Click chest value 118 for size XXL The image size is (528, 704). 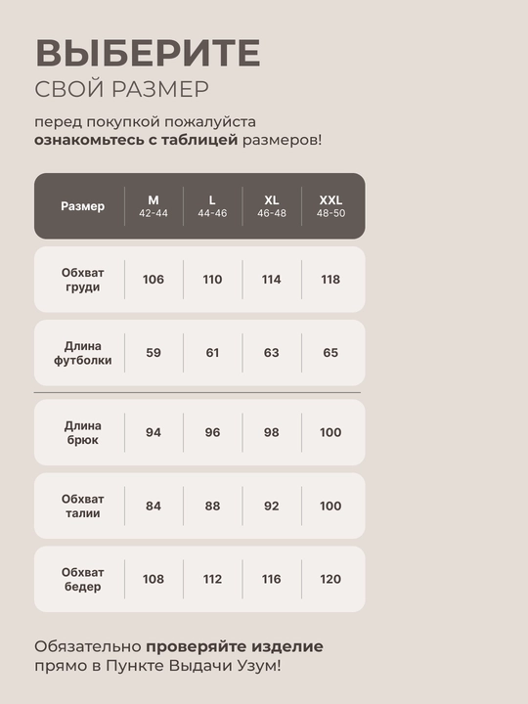click(x=330, y=280)
